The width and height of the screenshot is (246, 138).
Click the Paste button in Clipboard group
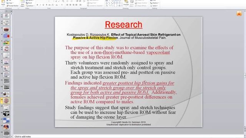[x=3, y=3]
